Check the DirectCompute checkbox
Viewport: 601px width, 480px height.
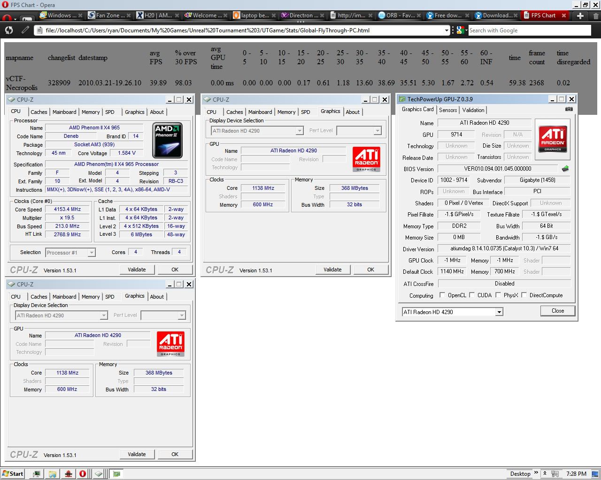click(x=524, y=295)
